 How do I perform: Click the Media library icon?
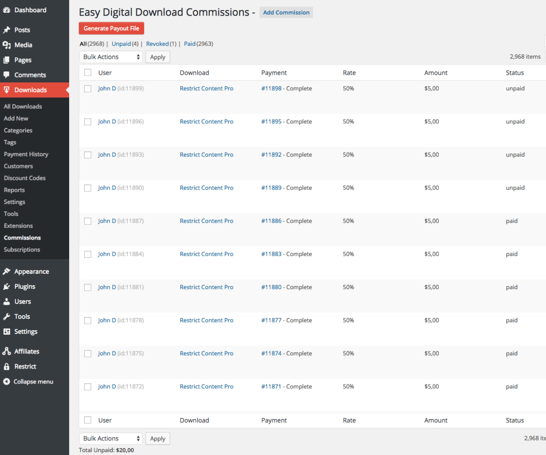(6, 45)
